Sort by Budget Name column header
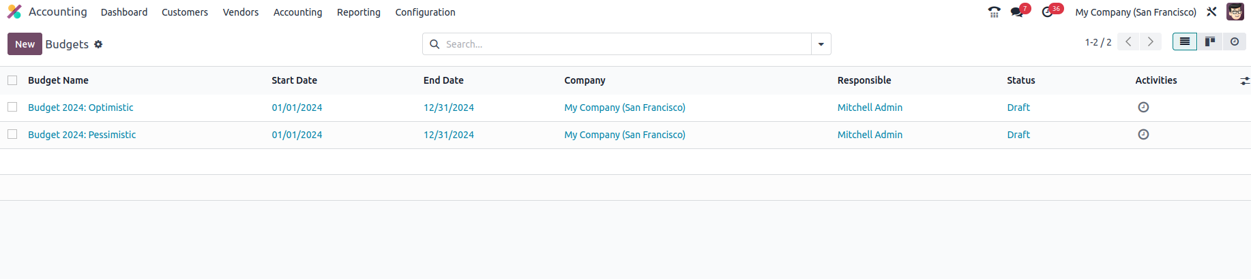Image resolution: width=1251 pixels, height=279 pixels. coord(58,80)
